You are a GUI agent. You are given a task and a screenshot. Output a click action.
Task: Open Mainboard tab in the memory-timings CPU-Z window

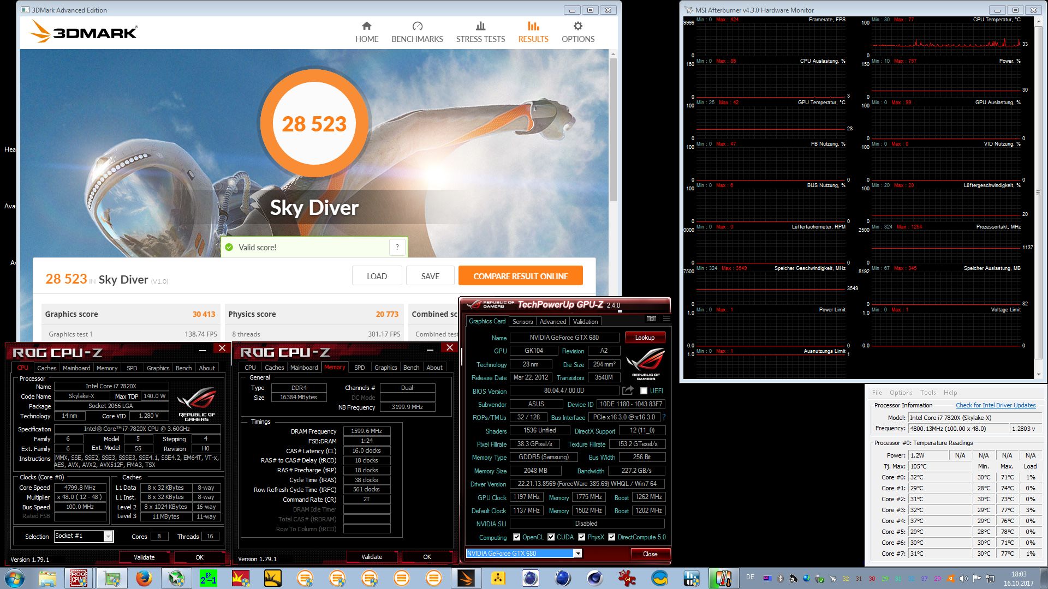304,368
